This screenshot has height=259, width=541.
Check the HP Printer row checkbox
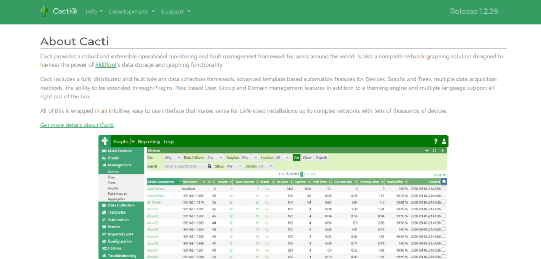444,202
